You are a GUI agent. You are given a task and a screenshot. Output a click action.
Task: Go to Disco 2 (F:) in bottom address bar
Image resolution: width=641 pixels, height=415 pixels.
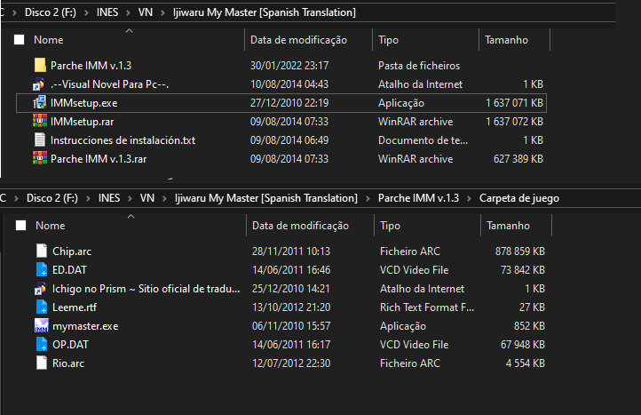51,198
